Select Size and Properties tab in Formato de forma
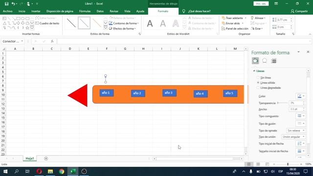This screenshot has width=313, height=176. [x=274, y=61]
